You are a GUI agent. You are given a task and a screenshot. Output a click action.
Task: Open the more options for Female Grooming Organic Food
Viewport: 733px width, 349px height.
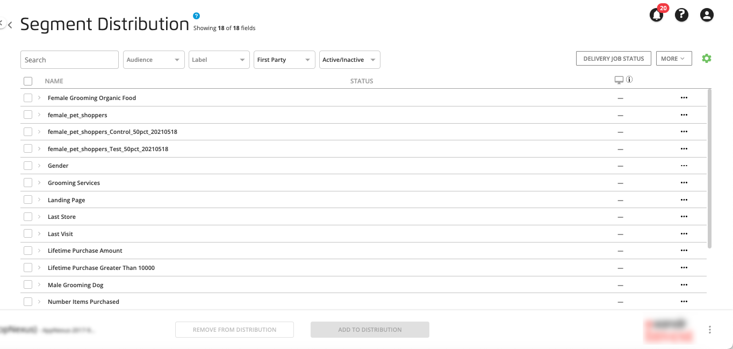click(684, 98)
